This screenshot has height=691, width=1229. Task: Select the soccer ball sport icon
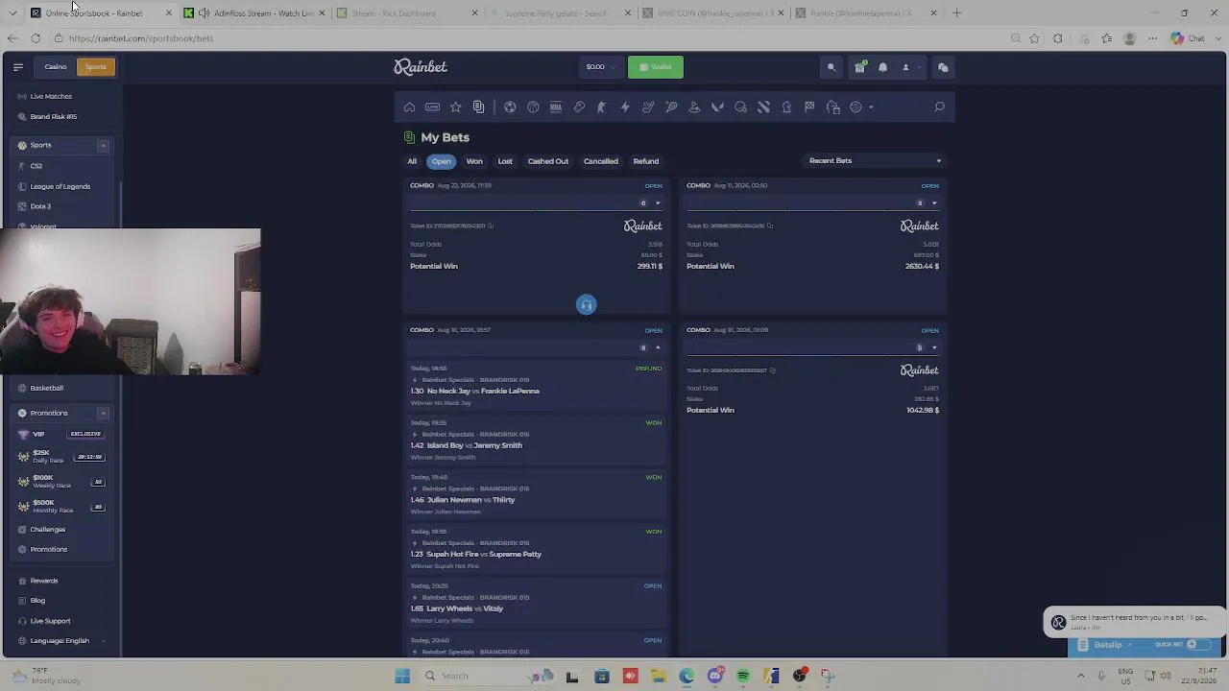(x=510, y=107)
